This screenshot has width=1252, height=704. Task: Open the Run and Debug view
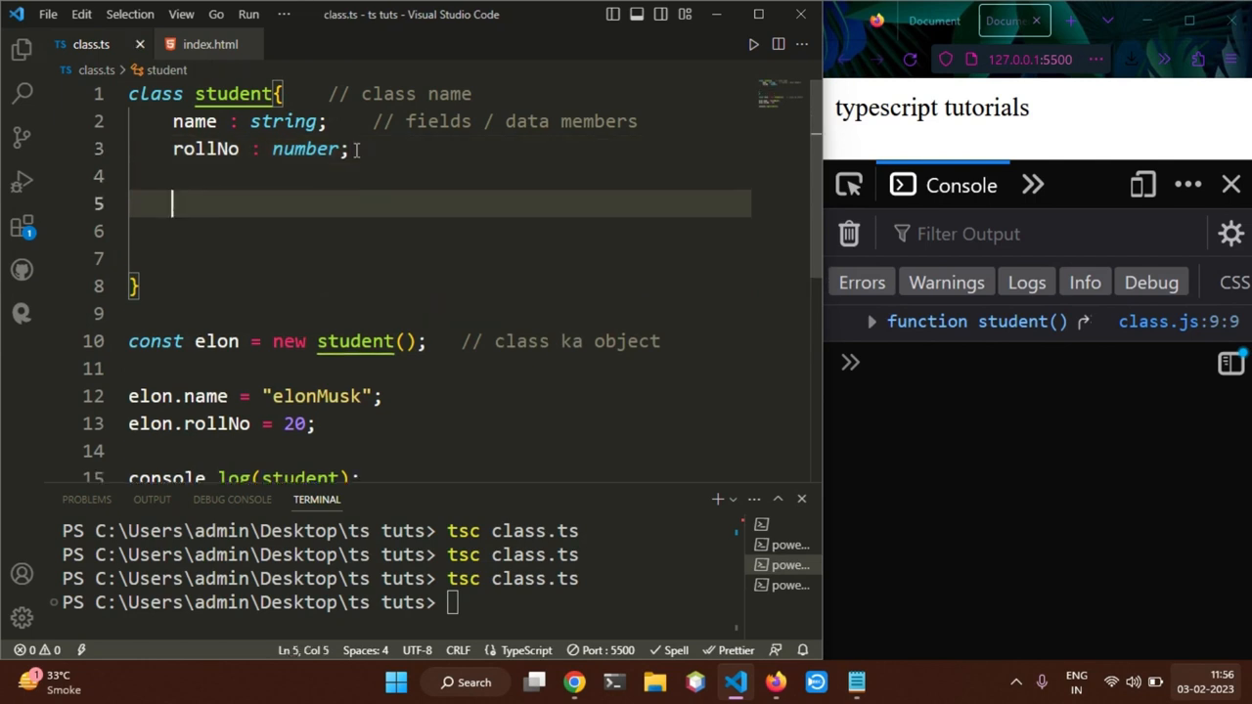tap(22, 182)
